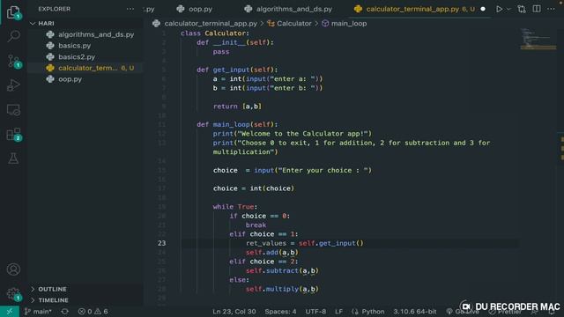Screen dimensions: 564x317
Task: Click 'self.subtract(a,b)' code text
Action: 282,270
